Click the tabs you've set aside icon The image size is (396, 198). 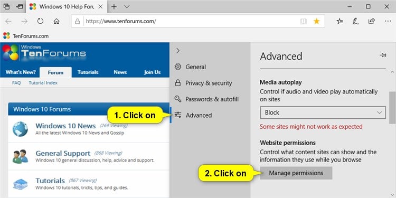(x=6, y=6)
